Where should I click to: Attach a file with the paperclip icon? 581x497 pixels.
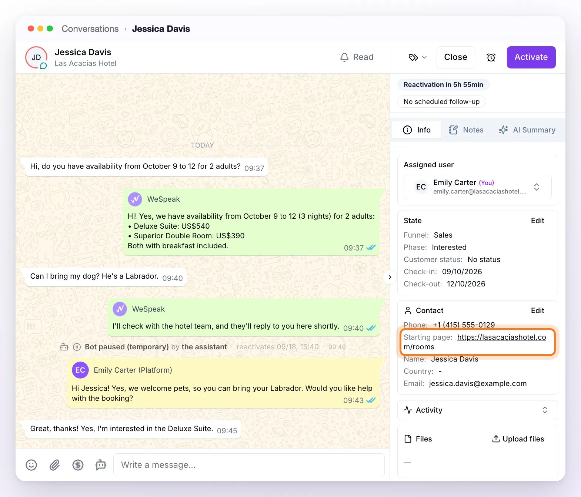click(54, 465)
